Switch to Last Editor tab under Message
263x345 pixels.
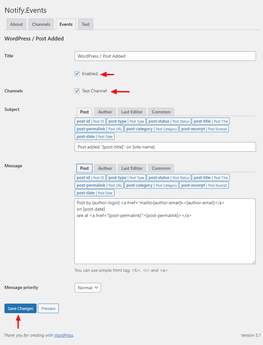click(132, 168)
